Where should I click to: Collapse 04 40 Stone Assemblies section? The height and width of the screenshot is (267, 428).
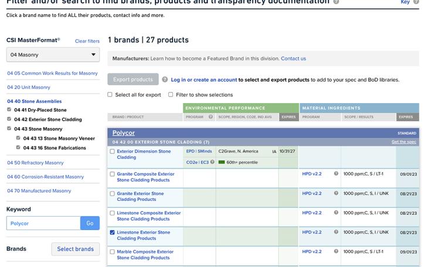point(35,101)
